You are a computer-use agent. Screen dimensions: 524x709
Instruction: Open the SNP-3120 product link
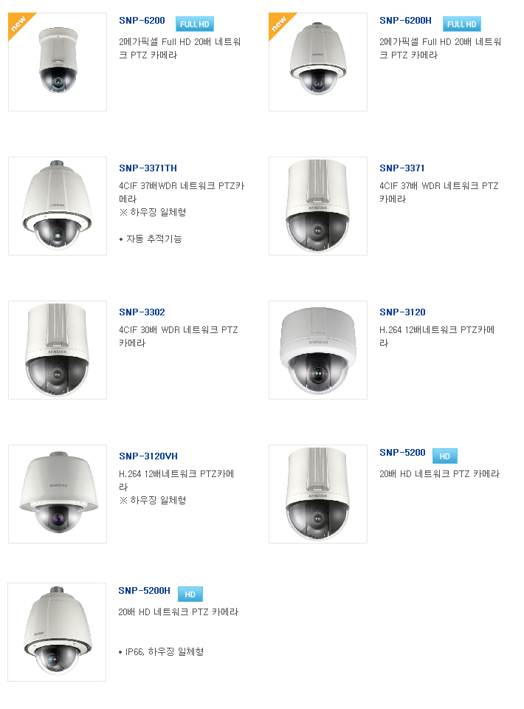[402, 312]
